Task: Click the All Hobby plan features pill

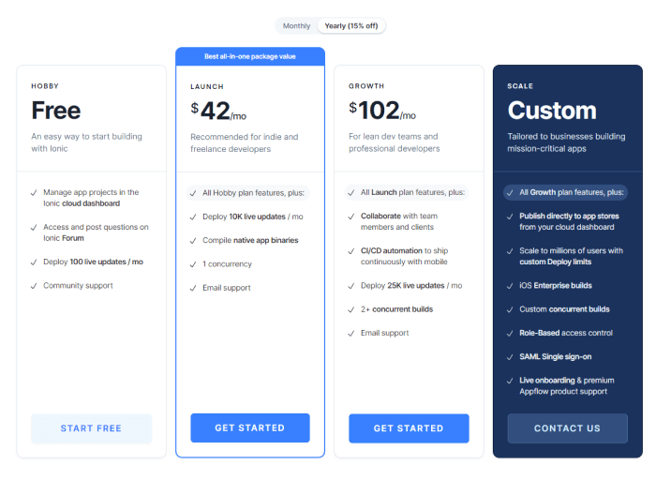Action: coord(247,193)
